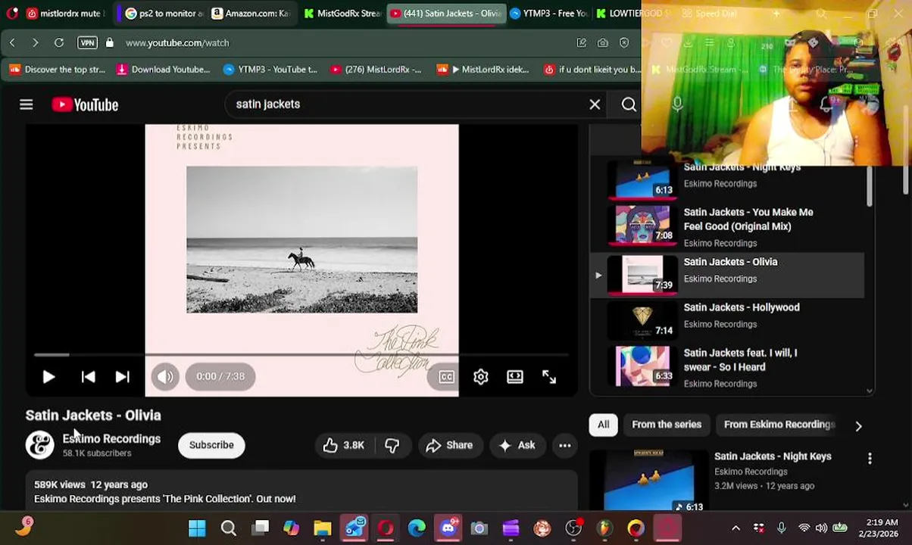Subscribe to the Eskimo Recordings channel
This screenshot has height=545, width=912.
click(211, 445)
